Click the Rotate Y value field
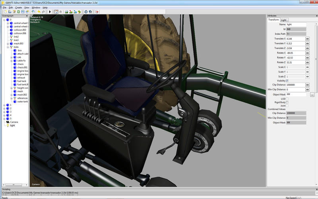318x199 pixels. click(295, 58)
